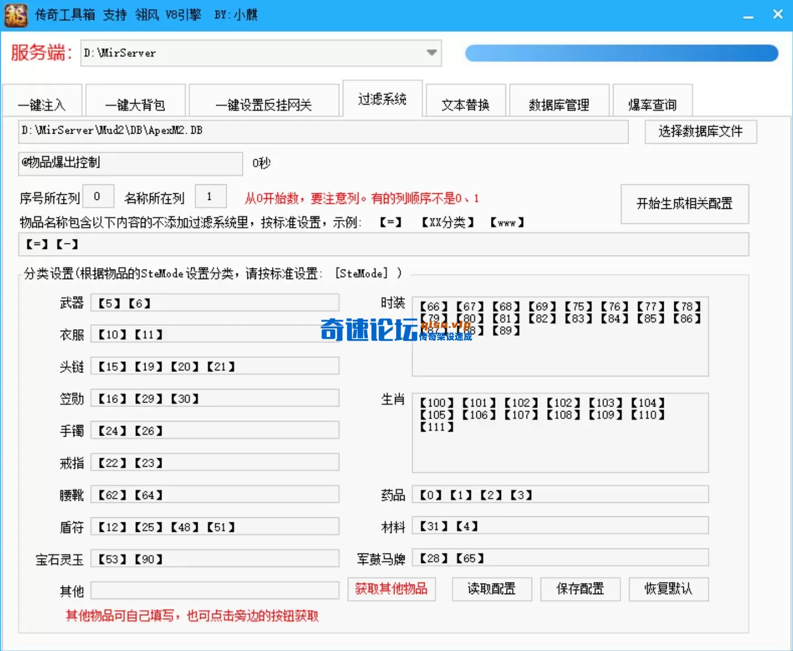
Task: Expand the D:\MirServer combo box arrow
Action: point(431,53)
